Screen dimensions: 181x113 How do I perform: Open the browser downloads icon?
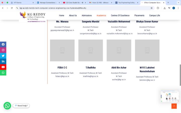[x=165, y=8]
